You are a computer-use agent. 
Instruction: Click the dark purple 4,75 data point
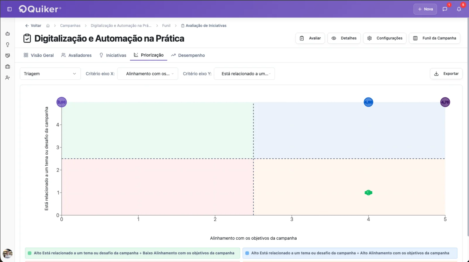[x=445, y=102]
